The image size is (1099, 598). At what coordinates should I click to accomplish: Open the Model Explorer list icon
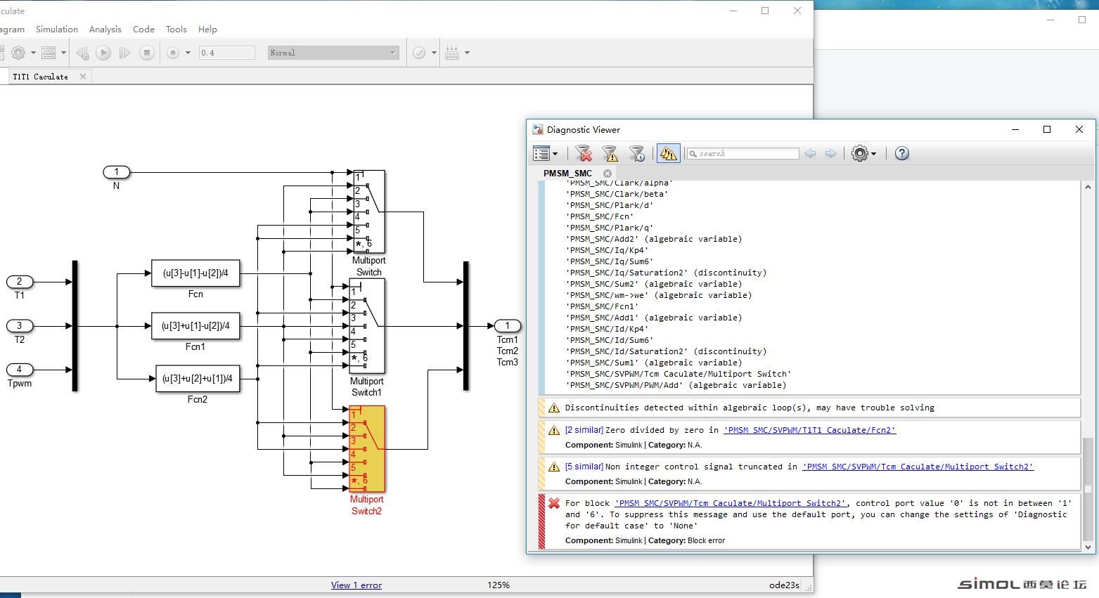(x=49, y=53)
